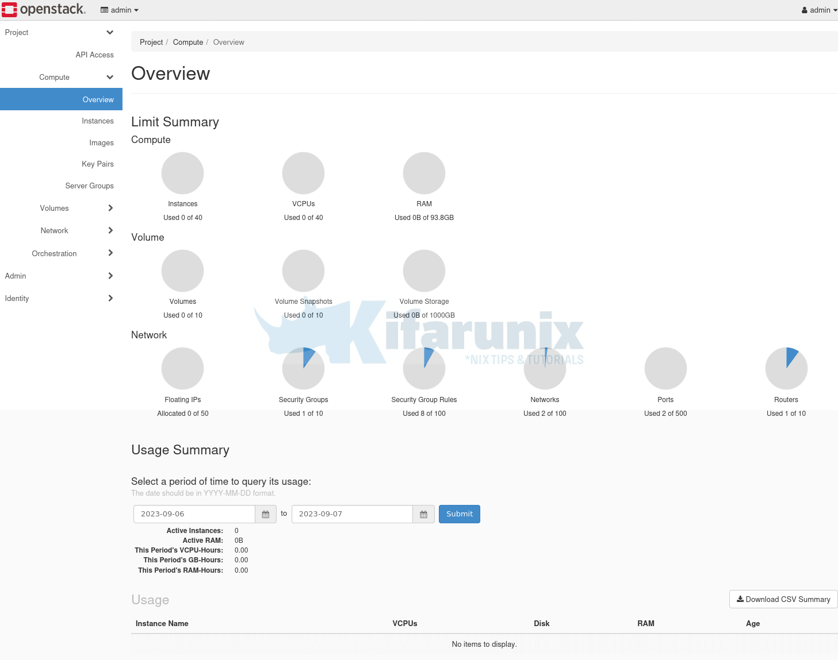The height and width of the screenshot is (660, 838).
Task: Open Instances from the Compute menu
Action: tap(97, 121)
